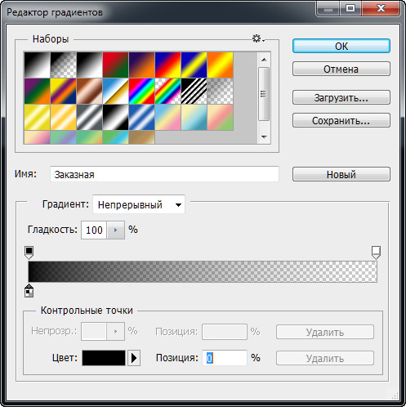Click Сохранить... to save gradients
This screenshot has height=407, width=406.
tap(341, 120)
